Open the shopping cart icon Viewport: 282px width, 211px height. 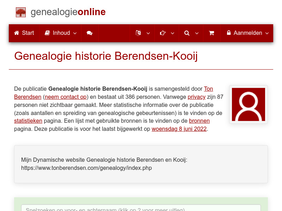(x=211, y=33)
